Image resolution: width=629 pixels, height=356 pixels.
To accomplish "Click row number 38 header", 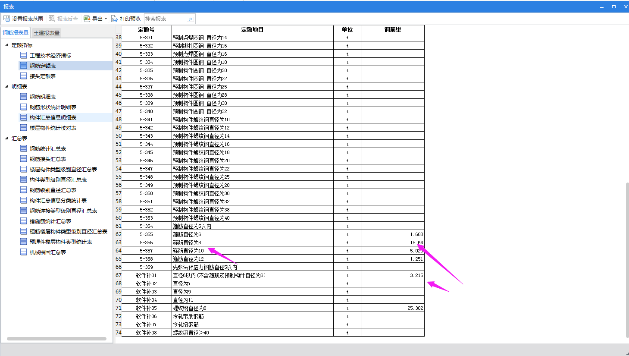I will [119, 38].
